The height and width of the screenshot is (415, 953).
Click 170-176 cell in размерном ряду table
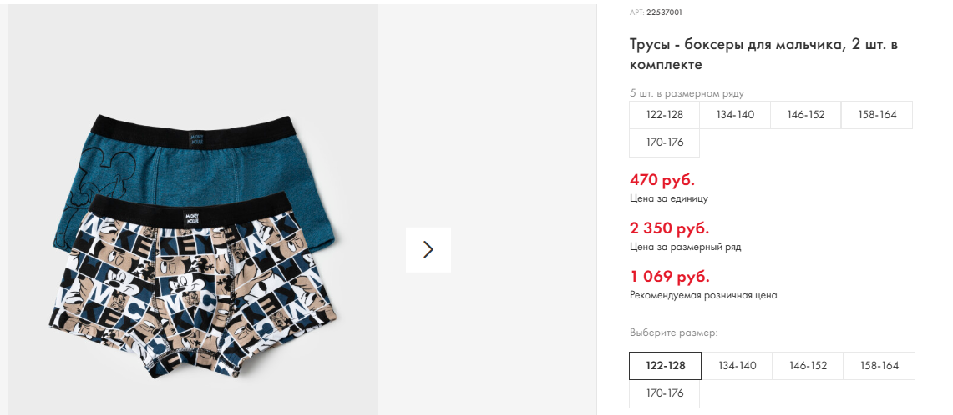[665, 142]
